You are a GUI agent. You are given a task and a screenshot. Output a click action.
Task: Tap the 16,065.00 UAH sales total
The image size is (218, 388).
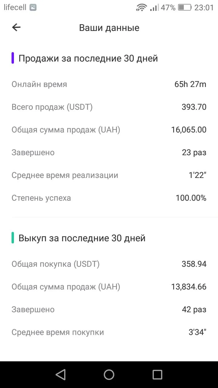(189, 130)
